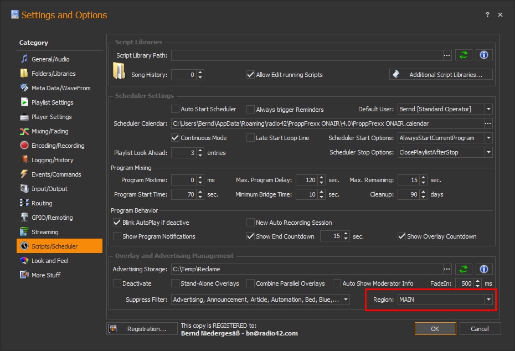The image size is (515, 351).
Task: Click the green refresh icon beside Script Library Path
Action: click(x=463, y=54)
